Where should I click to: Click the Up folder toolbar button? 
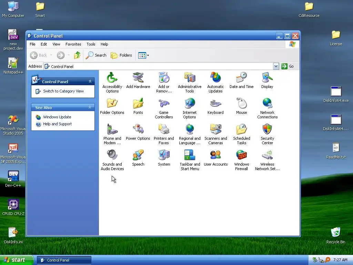[x=77, y=55]
